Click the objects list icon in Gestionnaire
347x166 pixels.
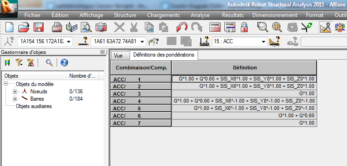pyautogui.click(x=7, y=63)
